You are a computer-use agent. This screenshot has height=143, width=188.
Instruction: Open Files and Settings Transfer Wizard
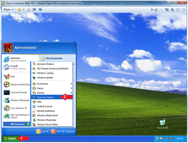point(16,116)
